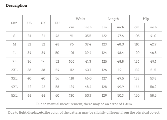Select the Length header cell
This screenshot has height=120, width=167.
(x=113, y=19)
